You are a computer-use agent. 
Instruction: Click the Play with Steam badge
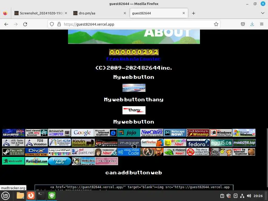point(14,152)
